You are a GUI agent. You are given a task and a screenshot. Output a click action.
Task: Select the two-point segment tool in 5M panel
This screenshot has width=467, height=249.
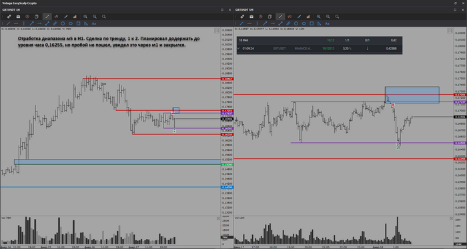tap(280, 23)
